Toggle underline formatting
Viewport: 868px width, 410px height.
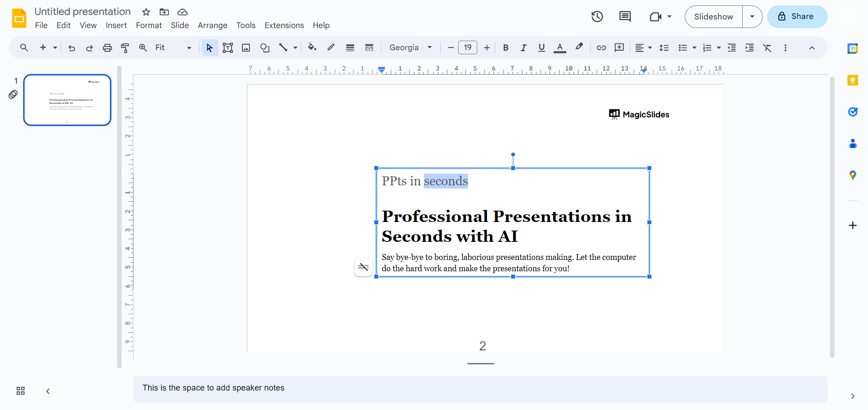coord(541,48)
